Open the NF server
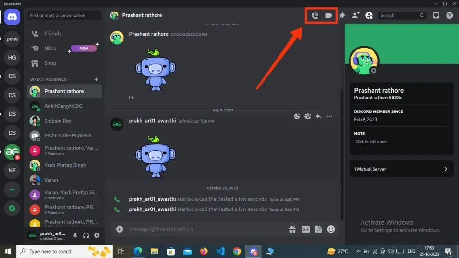459x258 pixels. pyautogui.click(x=12, y=171)
